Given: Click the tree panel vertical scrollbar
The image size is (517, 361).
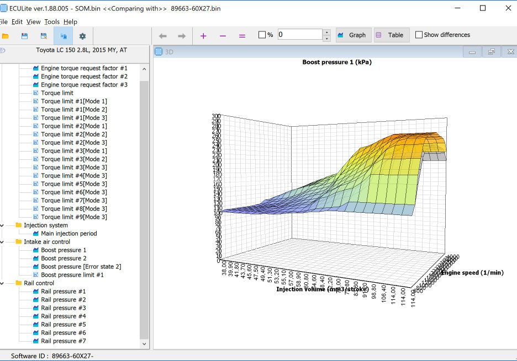Looking at the screenshot, I should (145, 209).
